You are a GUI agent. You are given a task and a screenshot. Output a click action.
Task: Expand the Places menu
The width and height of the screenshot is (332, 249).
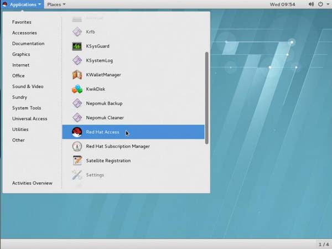coord(56,4)
